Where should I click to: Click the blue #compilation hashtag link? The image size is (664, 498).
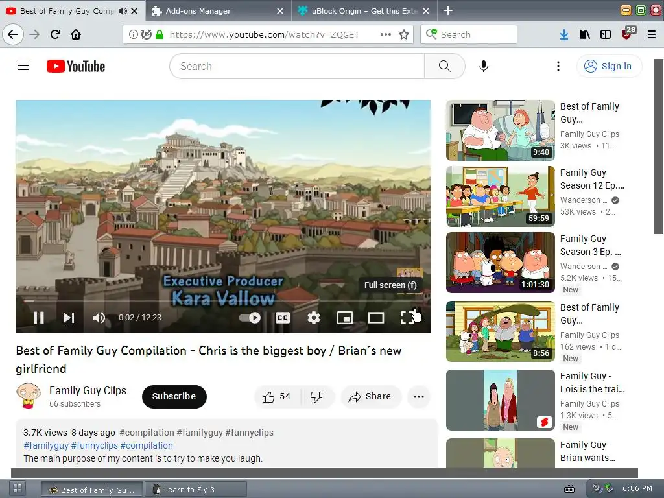pos(147,445)
